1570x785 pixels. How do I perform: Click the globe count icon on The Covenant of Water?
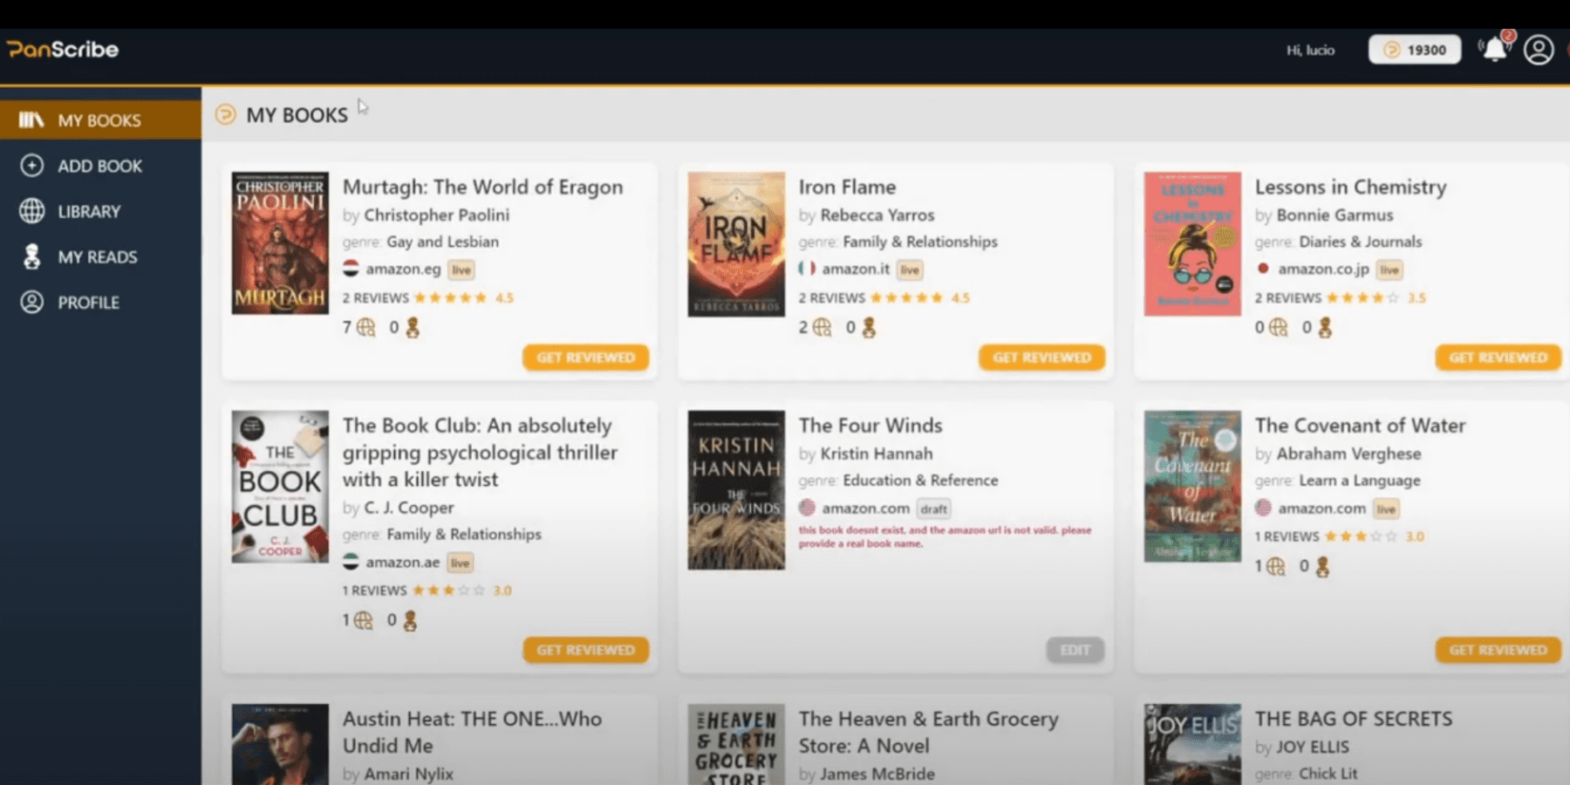(1276, 567)
